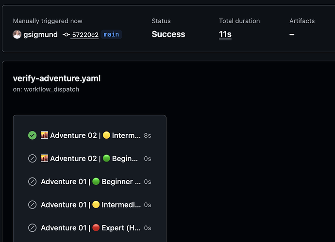This screenshot has height=242, width=335.
Task: Click skipped icon for Adventure 02 Beginner
Action: coord(32,159)
